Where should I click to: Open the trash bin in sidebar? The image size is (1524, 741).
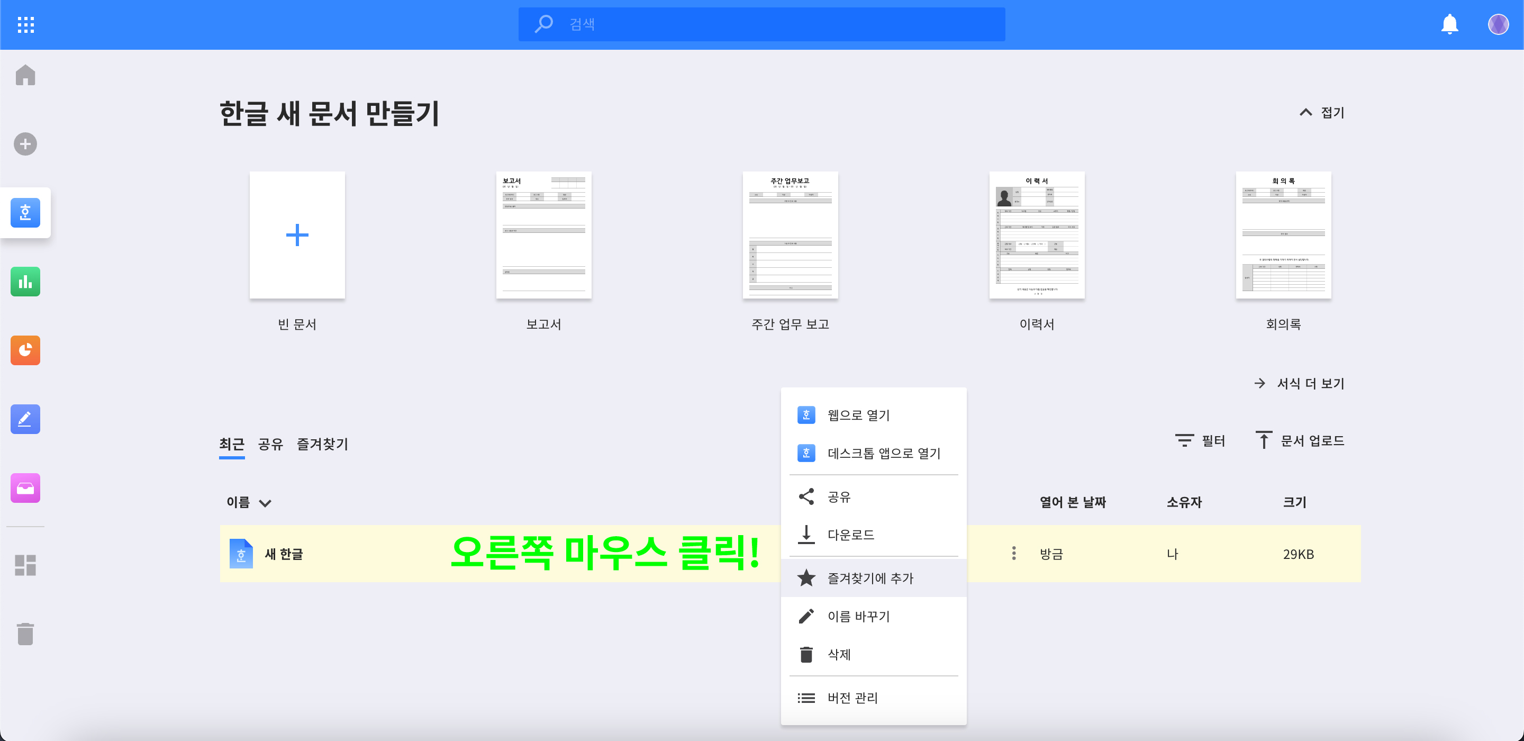pos(25,634)
